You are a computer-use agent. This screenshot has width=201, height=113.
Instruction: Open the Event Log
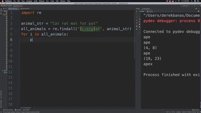coord(196,110)
